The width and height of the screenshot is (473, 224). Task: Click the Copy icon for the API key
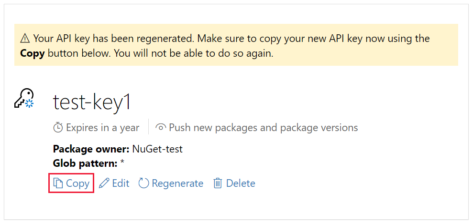[58, 183]
